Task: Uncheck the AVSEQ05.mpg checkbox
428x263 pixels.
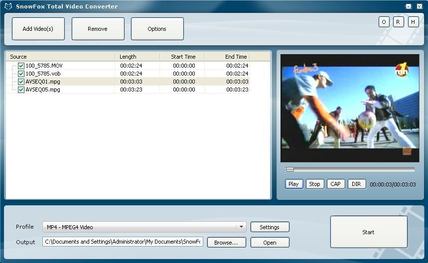Action: point(21,89)
